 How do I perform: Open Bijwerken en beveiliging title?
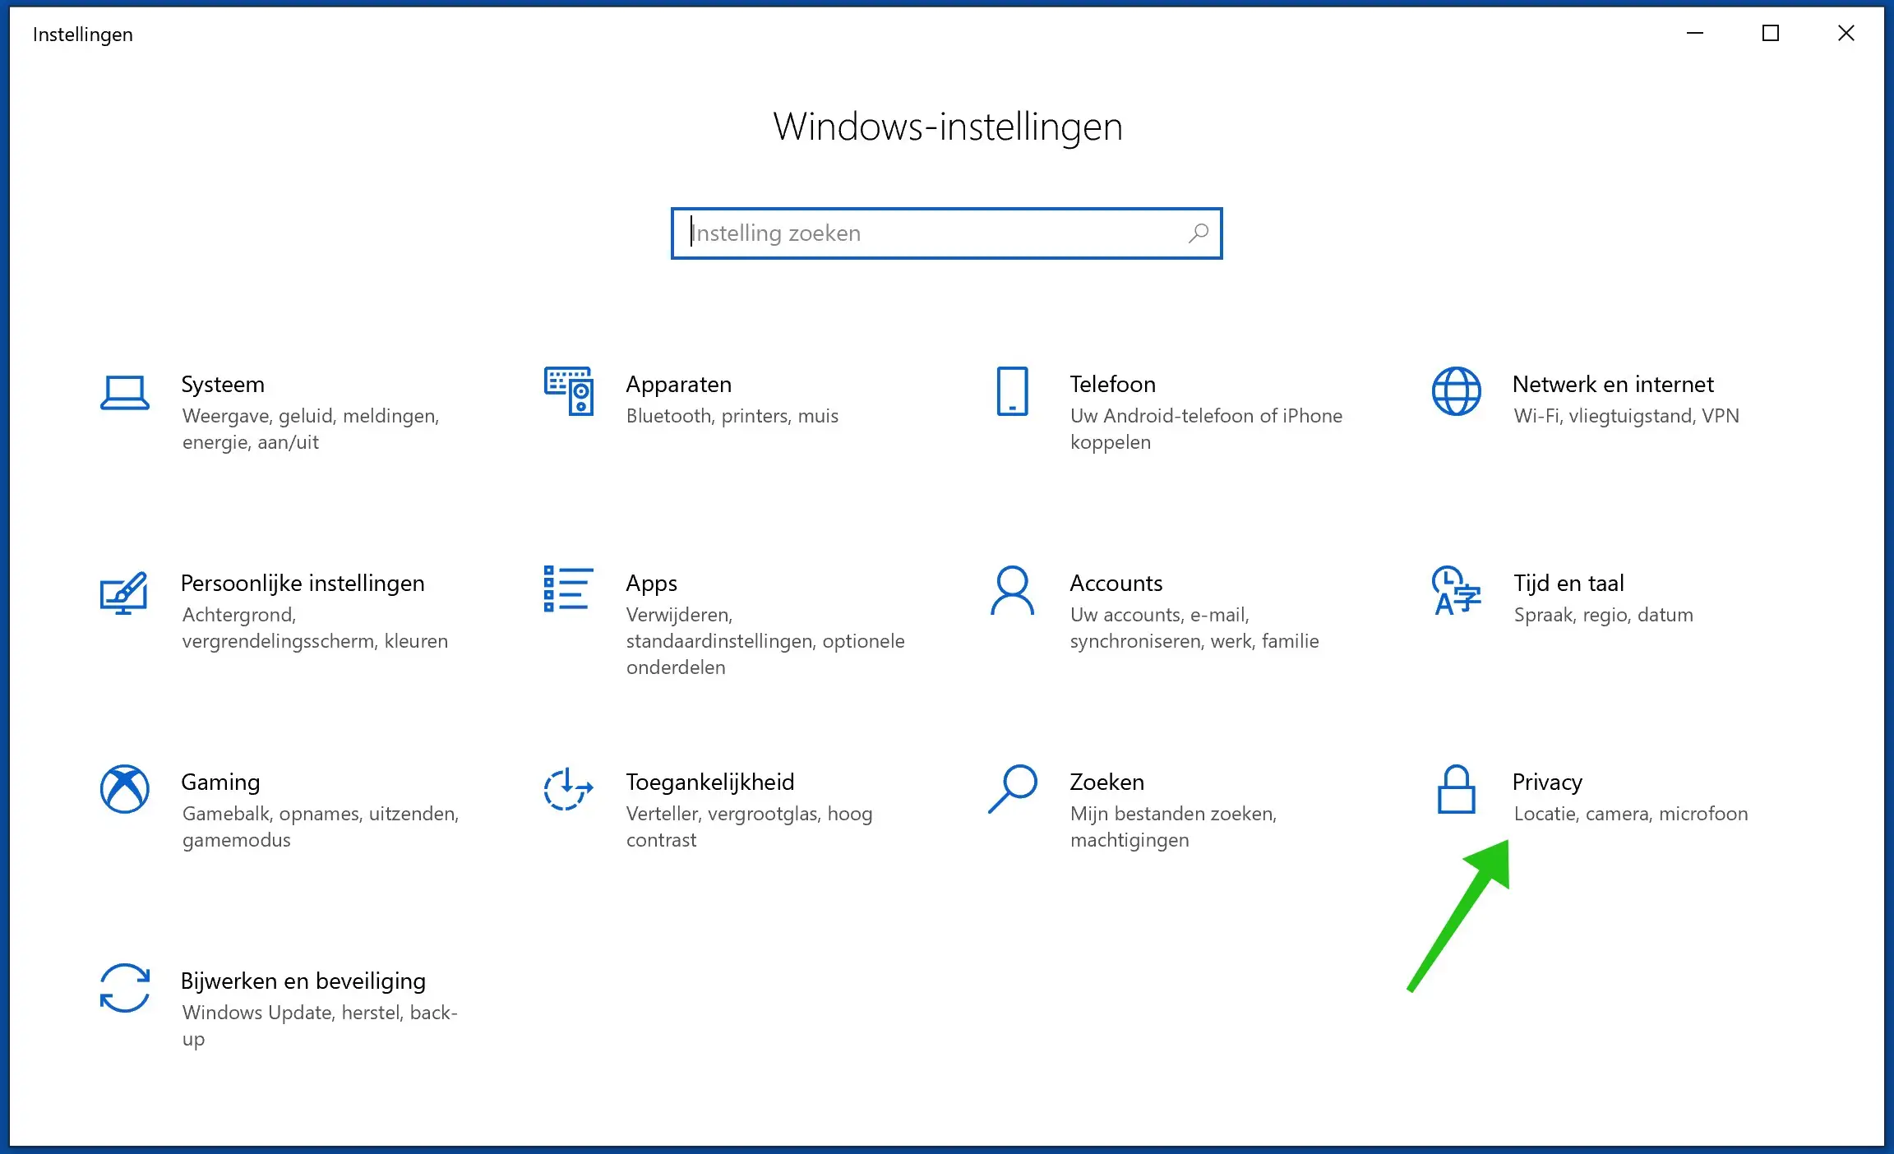[x=303, y=981]
